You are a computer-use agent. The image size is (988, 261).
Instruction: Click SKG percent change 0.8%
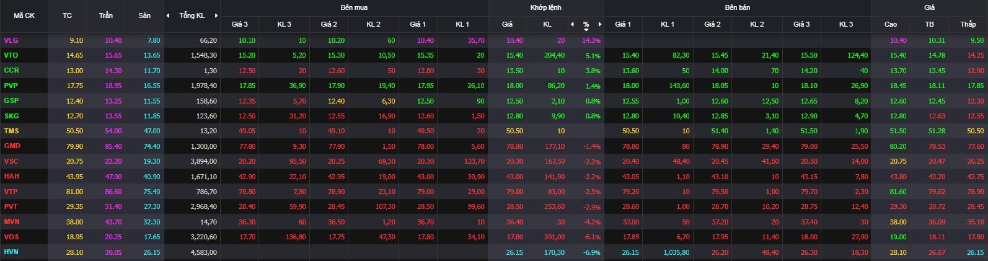[x=593, y=116]
